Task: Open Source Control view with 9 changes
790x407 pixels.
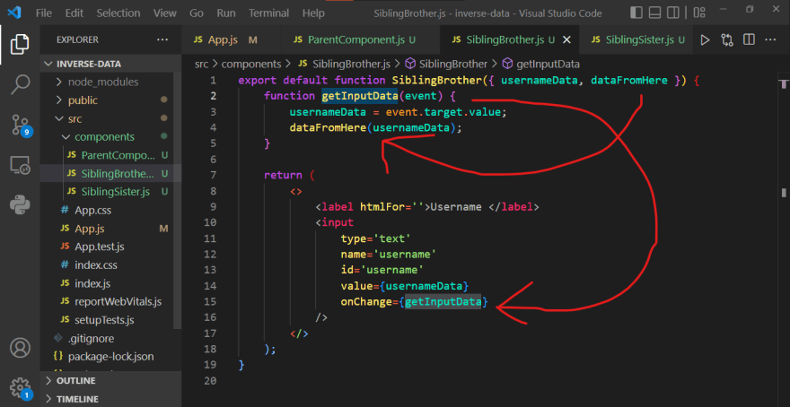Action: 21,126
